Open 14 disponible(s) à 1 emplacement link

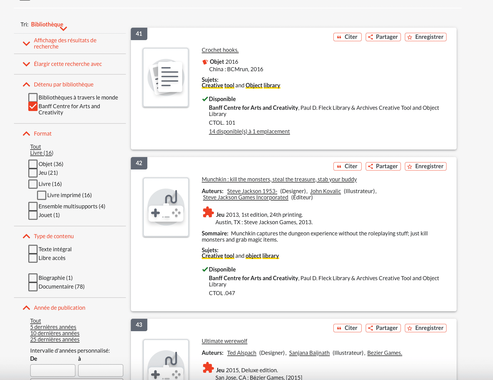click(x=249, y=132)
